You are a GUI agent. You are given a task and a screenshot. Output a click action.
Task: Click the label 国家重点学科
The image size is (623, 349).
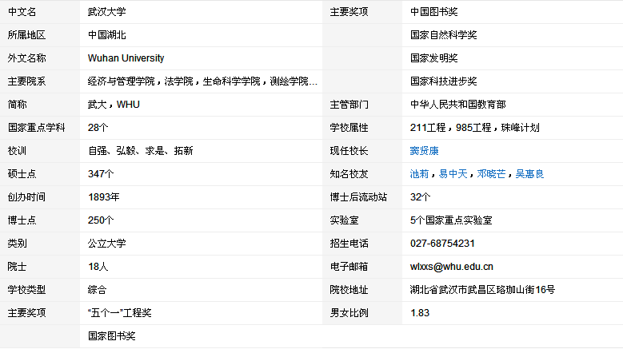tap(36, 127)
